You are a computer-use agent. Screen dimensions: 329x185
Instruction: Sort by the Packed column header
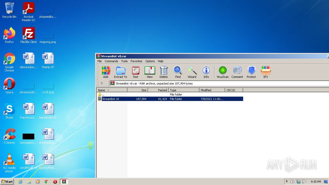(158, 90)
